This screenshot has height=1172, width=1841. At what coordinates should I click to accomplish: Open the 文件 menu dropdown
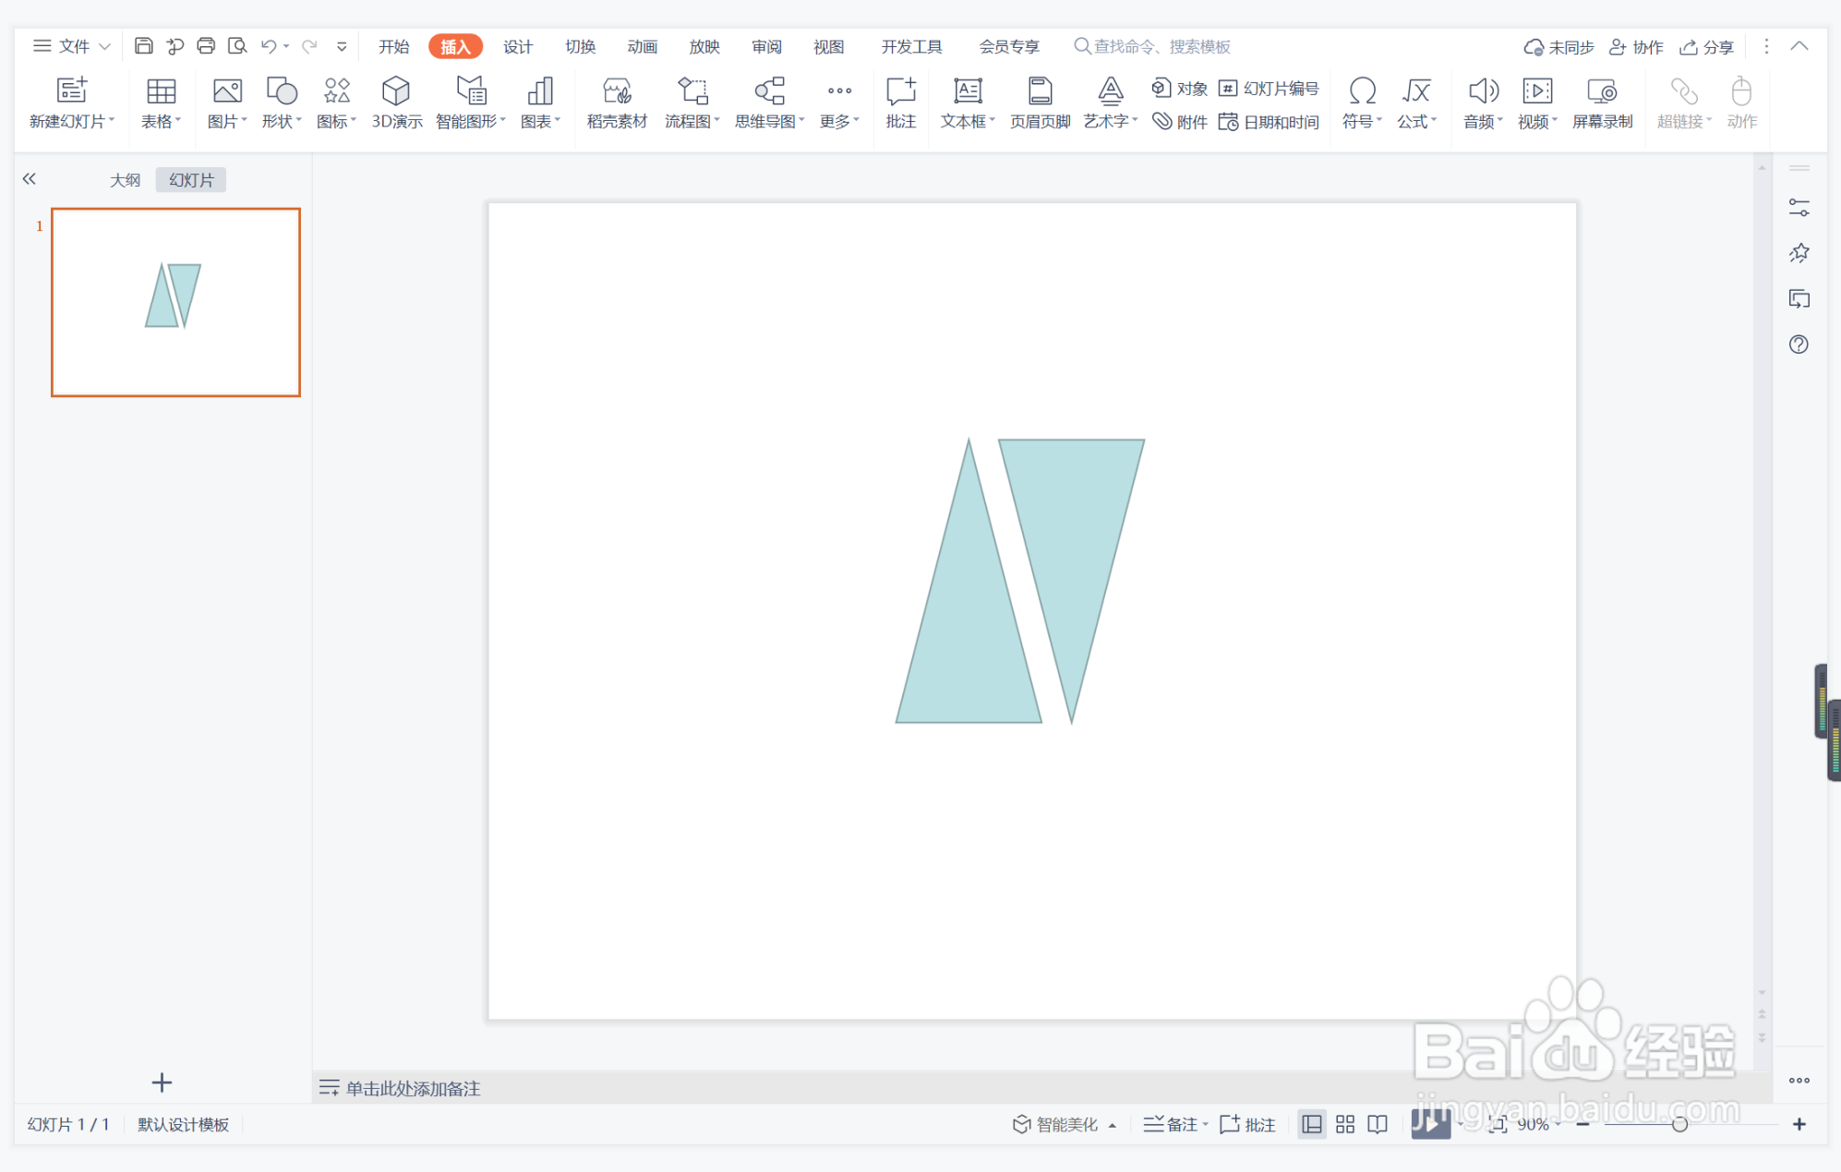point(72,46)
